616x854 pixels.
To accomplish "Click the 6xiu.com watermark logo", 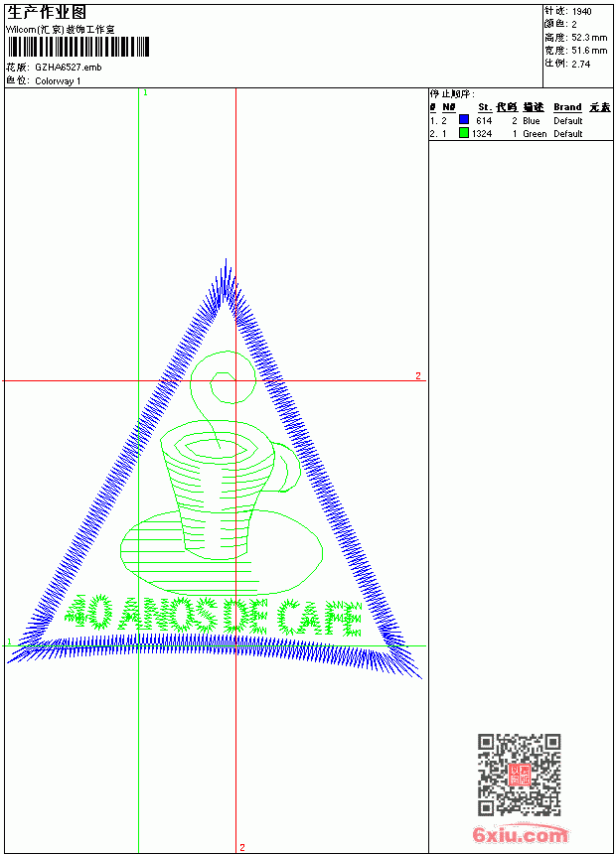I will coord(520,834).
